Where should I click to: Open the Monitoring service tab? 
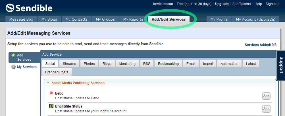(127, 64)
